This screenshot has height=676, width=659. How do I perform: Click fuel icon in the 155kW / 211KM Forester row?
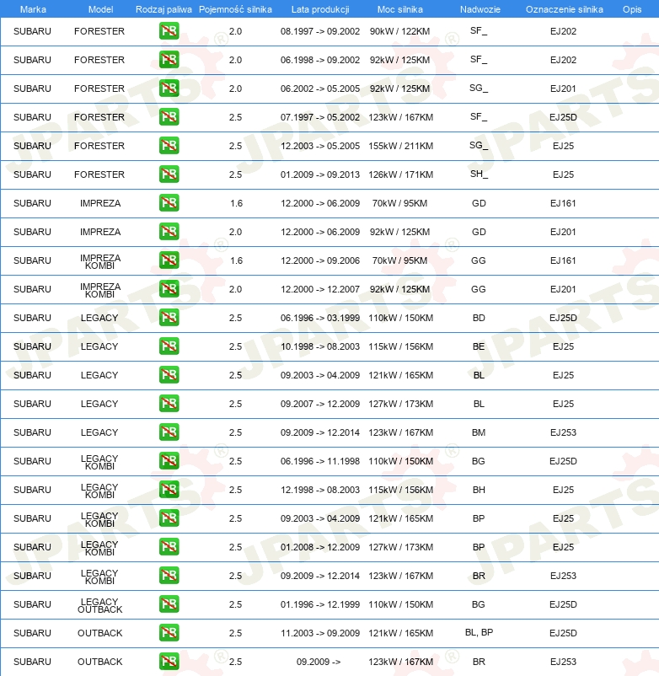[x=169, y=146]
